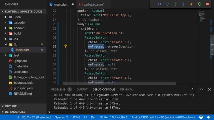Click the pubspec.yaml braces icon in explorer
The image size is (214, 120).
click(x=10, y=88)
